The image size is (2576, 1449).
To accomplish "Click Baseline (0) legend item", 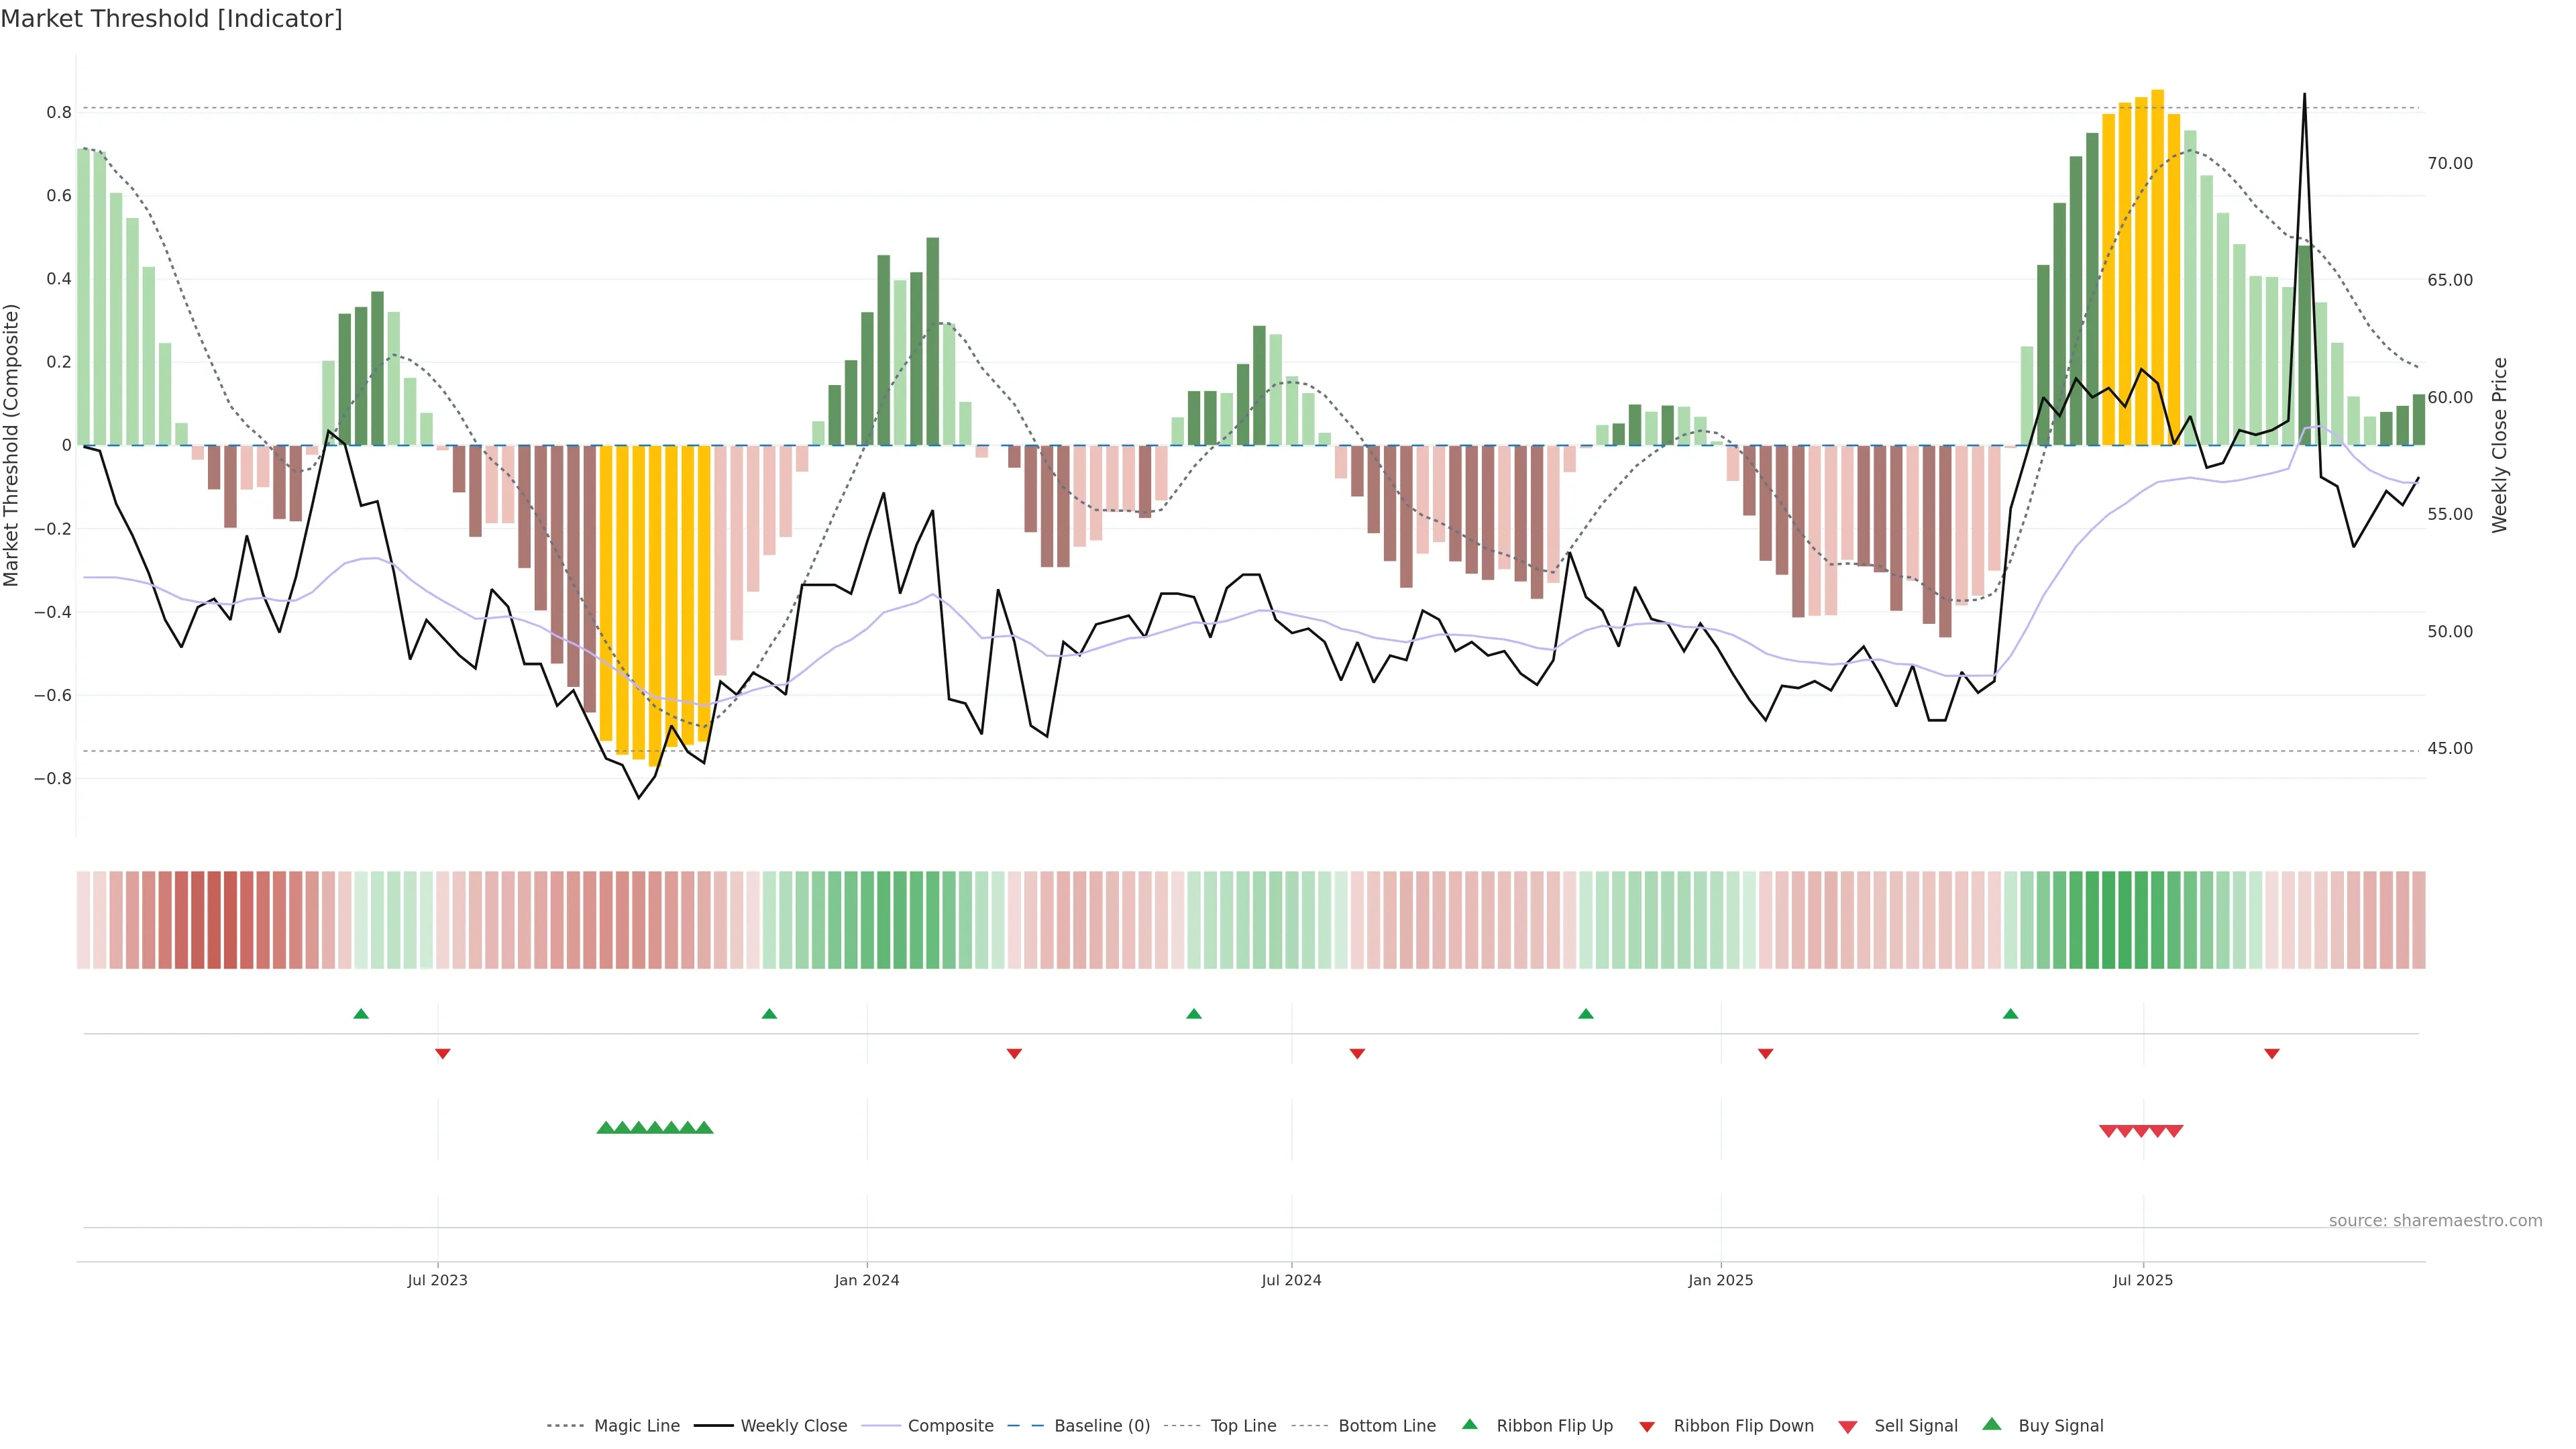I will point(1102,1426).
